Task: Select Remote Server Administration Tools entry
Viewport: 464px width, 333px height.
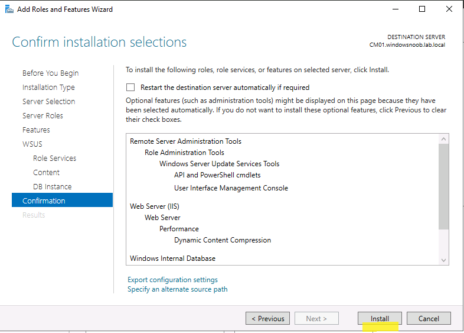Action: click(185, 141)
